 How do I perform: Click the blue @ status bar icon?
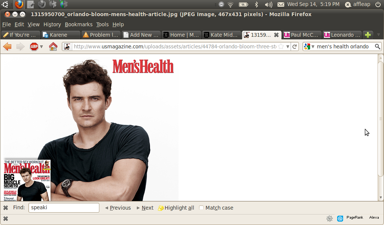coord(340,218)
